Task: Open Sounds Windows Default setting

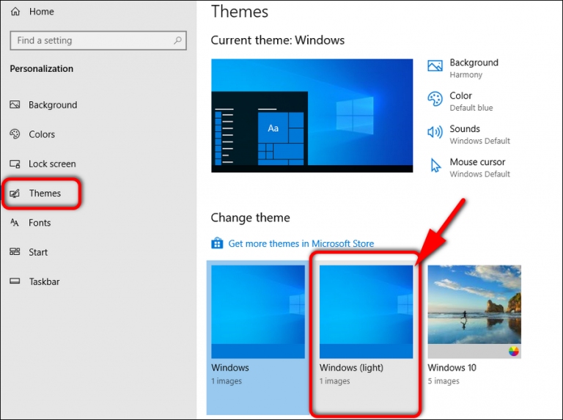Action: tap(479, 134)
